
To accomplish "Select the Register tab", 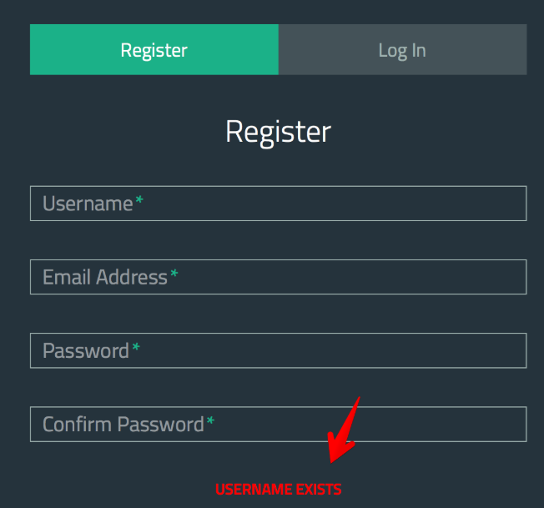I will (x=154, y=50).
